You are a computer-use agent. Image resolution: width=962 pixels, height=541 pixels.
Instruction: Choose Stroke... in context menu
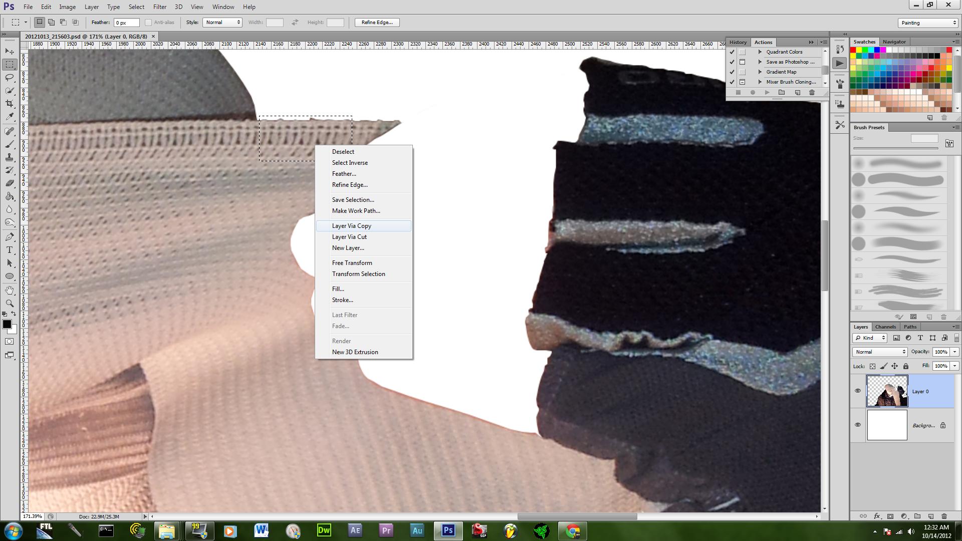coord(364,300)
